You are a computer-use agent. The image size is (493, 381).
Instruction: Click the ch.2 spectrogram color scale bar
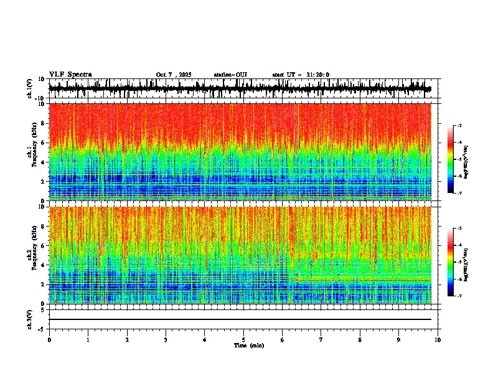coord(451,262)
